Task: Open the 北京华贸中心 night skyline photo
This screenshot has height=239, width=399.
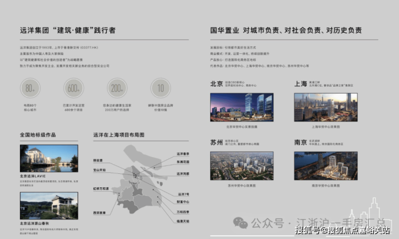Action: pos(242,107)
